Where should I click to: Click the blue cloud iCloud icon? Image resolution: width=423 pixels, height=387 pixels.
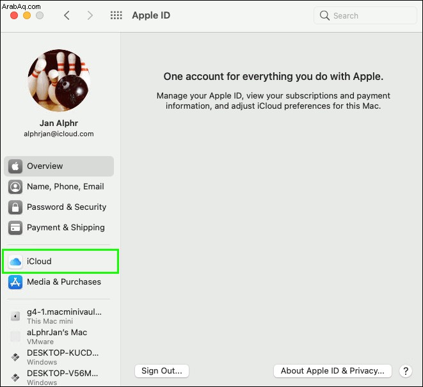pos(15,262)
